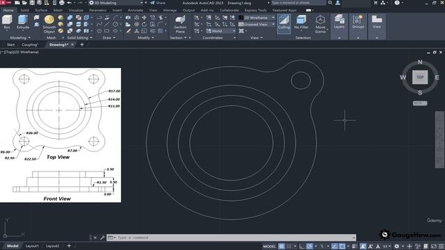Toggle Culling selection option
Viewport: 445px width, 250px height.
(284, 24)
